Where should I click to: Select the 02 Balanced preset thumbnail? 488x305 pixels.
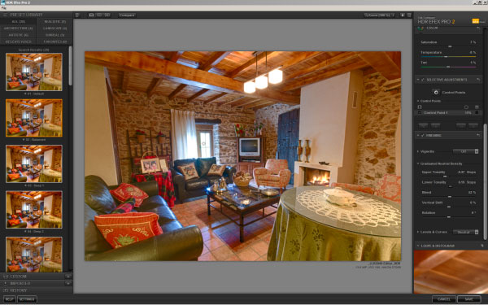point(34,118)
